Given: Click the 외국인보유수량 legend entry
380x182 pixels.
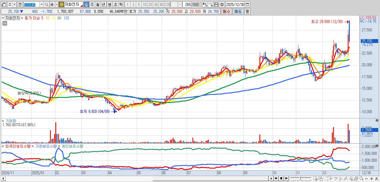Looking at the screenshot, I should (x=18, y=146).
